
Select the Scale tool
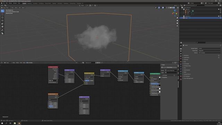[2, 24]
